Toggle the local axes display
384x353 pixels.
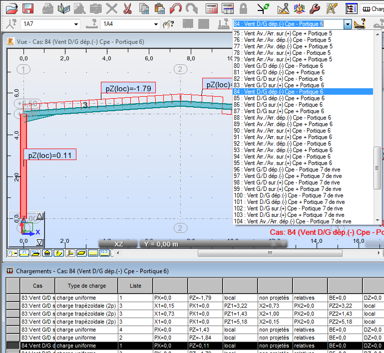click(x=70, y=253)
